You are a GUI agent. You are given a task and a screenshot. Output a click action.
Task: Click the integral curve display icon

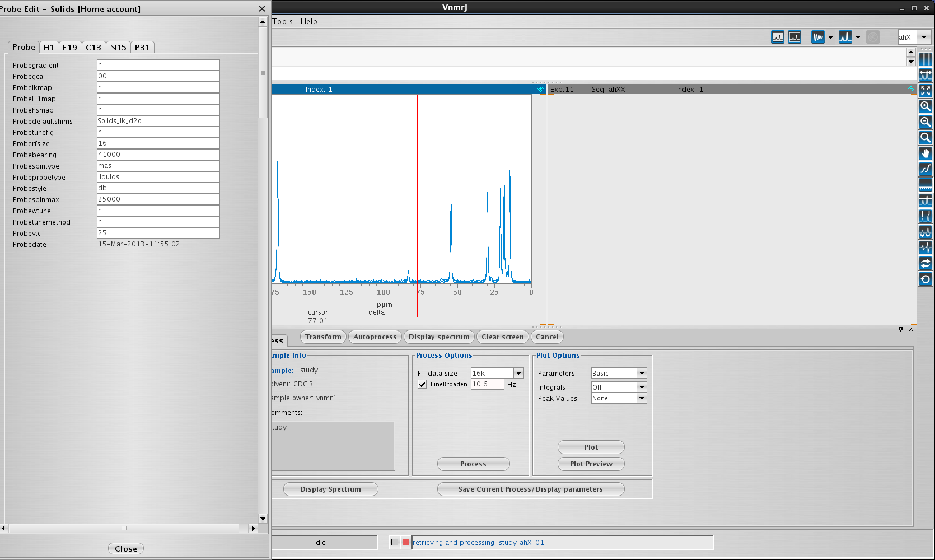click(925, 169)
